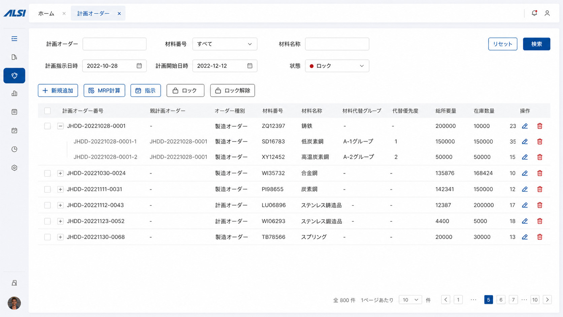Delete row JHDD-20221028-0001-2
563x317 pixels.
tap(540, 157)
